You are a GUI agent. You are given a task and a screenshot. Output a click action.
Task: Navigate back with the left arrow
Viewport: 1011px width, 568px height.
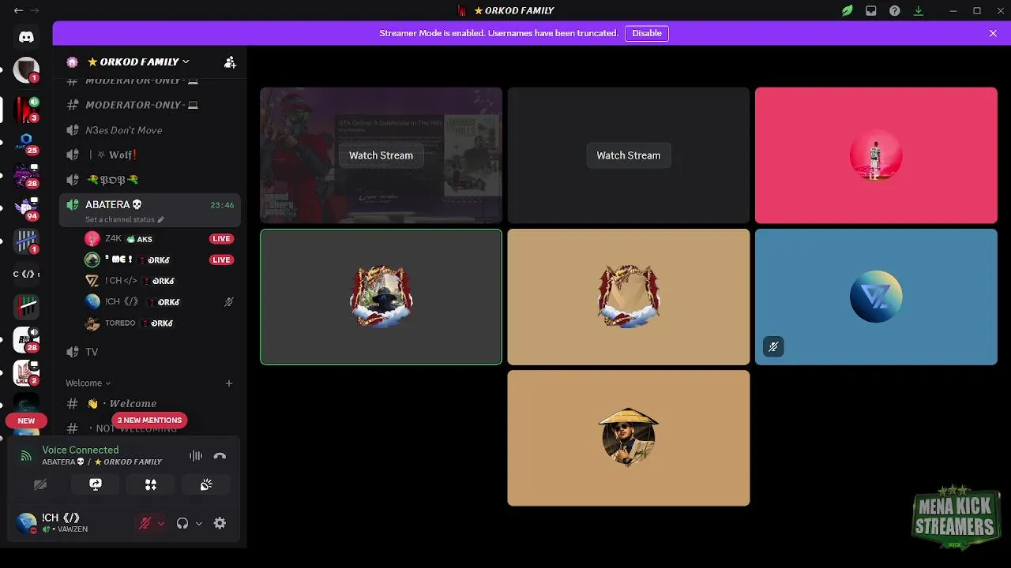pos(18,11)
